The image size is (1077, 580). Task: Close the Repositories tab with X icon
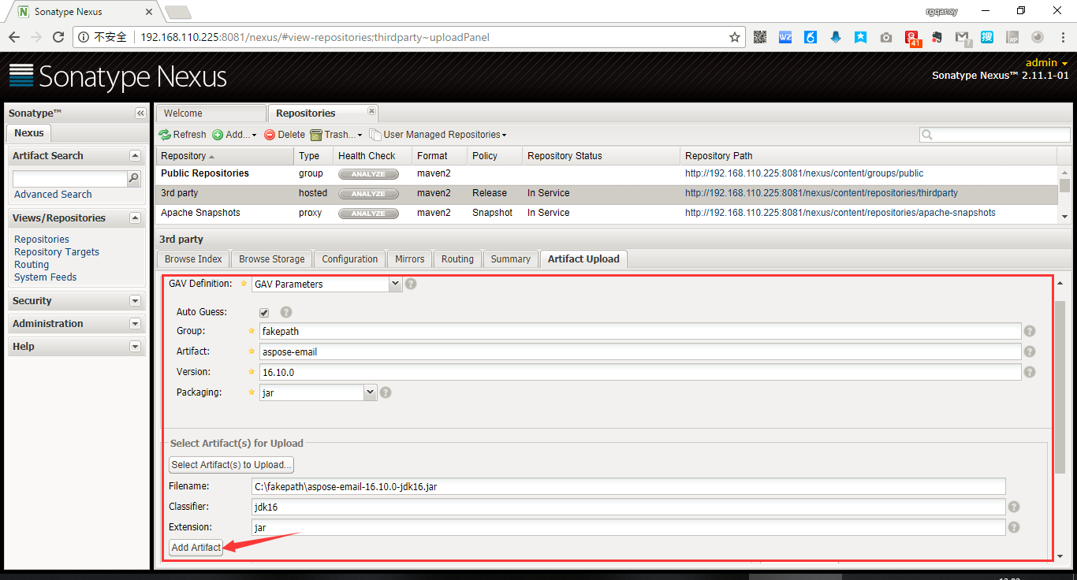tap(371, 110)
